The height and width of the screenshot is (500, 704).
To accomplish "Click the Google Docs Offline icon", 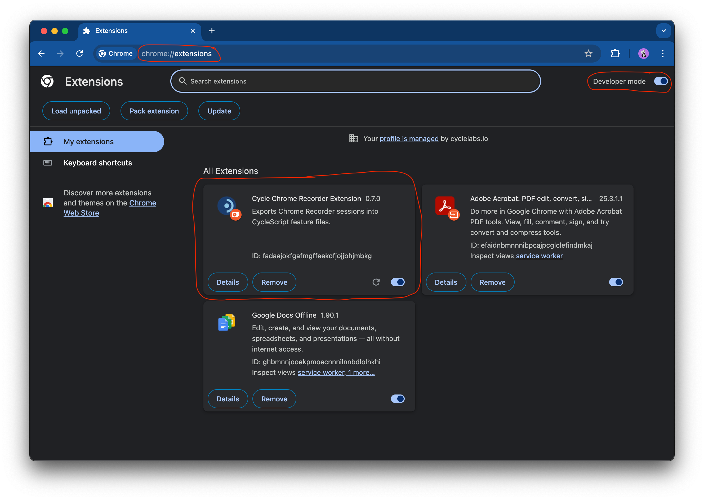I will tap(227, 323).
